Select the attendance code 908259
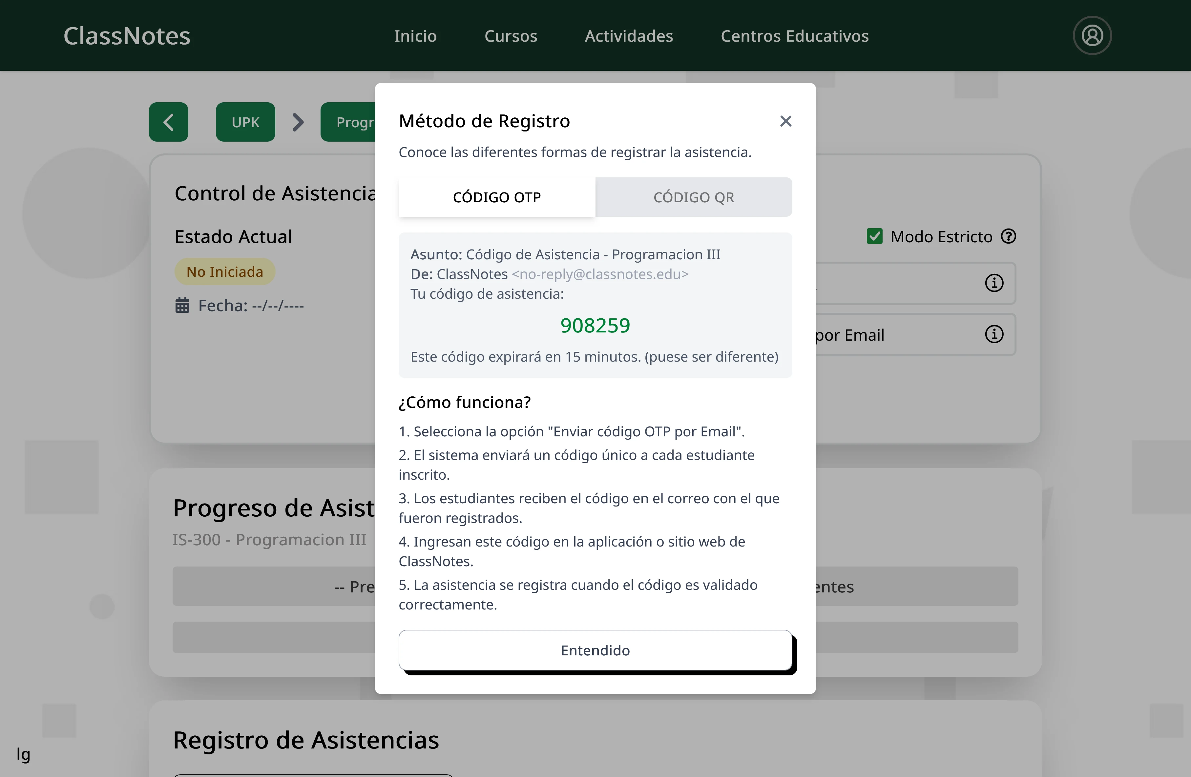This screenshot has width=1191, height=777. click(x=595, y=325)
